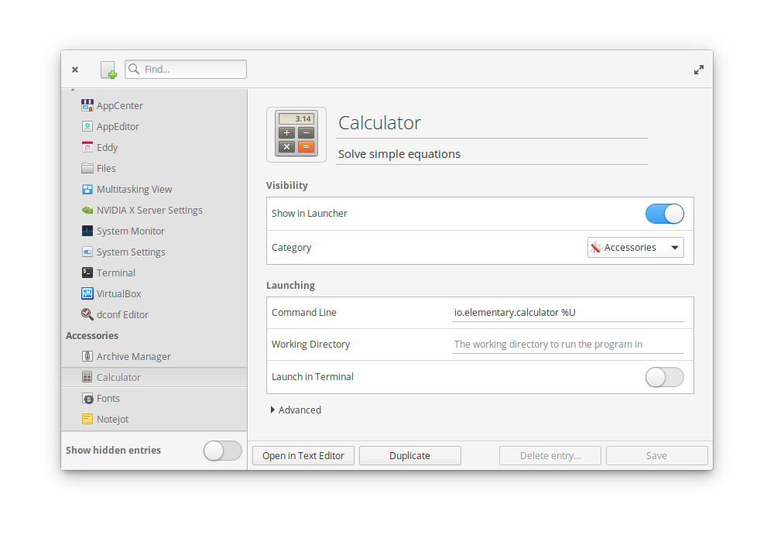
Task: Click into the Find... search field
Action: (x=186, y=69)
